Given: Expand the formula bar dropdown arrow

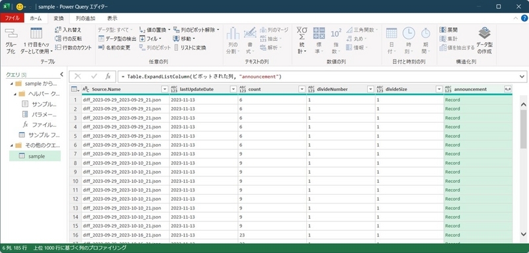Looking at the screenshot, I should (522, 77).
